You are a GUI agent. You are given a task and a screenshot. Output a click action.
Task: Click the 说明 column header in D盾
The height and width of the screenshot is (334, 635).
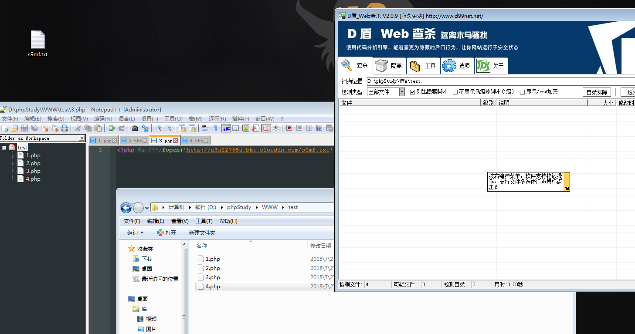542,103
